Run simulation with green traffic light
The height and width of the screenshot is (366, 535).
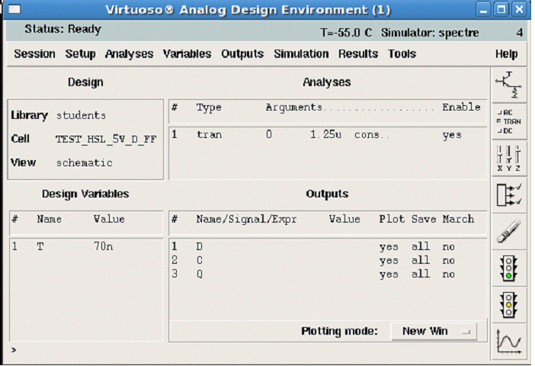tap(509, 268)
